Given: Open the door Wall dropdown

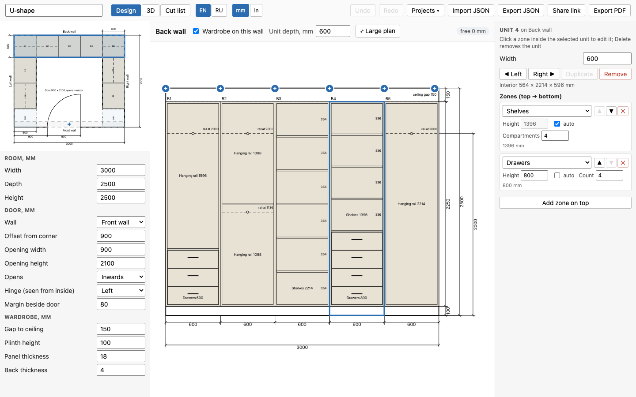Looking at the screenshot, I should pos(121,222).
